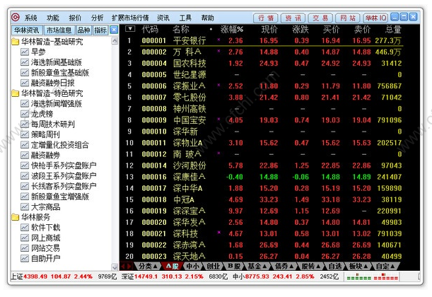Collapse the 华林智造-基础研究 folder
Screen dimensions: 432x297
click(x=16, y=42)
